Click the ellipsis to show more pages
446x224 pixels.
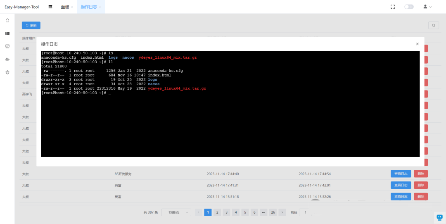pyautogui.click(x=263, y=212)
